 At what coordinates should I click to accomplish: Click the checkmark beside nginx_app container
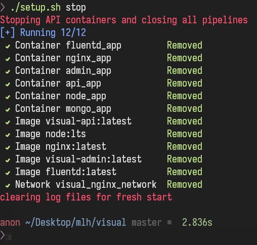[8, 59]
